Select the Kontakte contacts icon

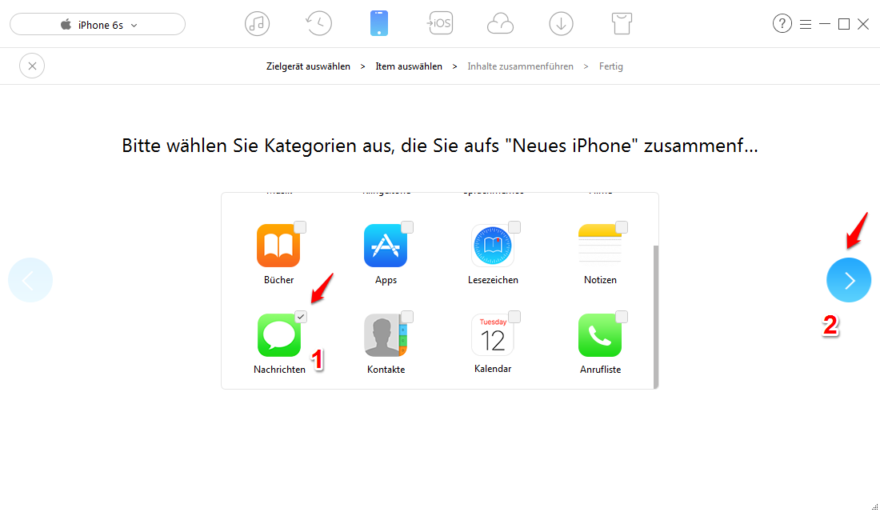386,335
